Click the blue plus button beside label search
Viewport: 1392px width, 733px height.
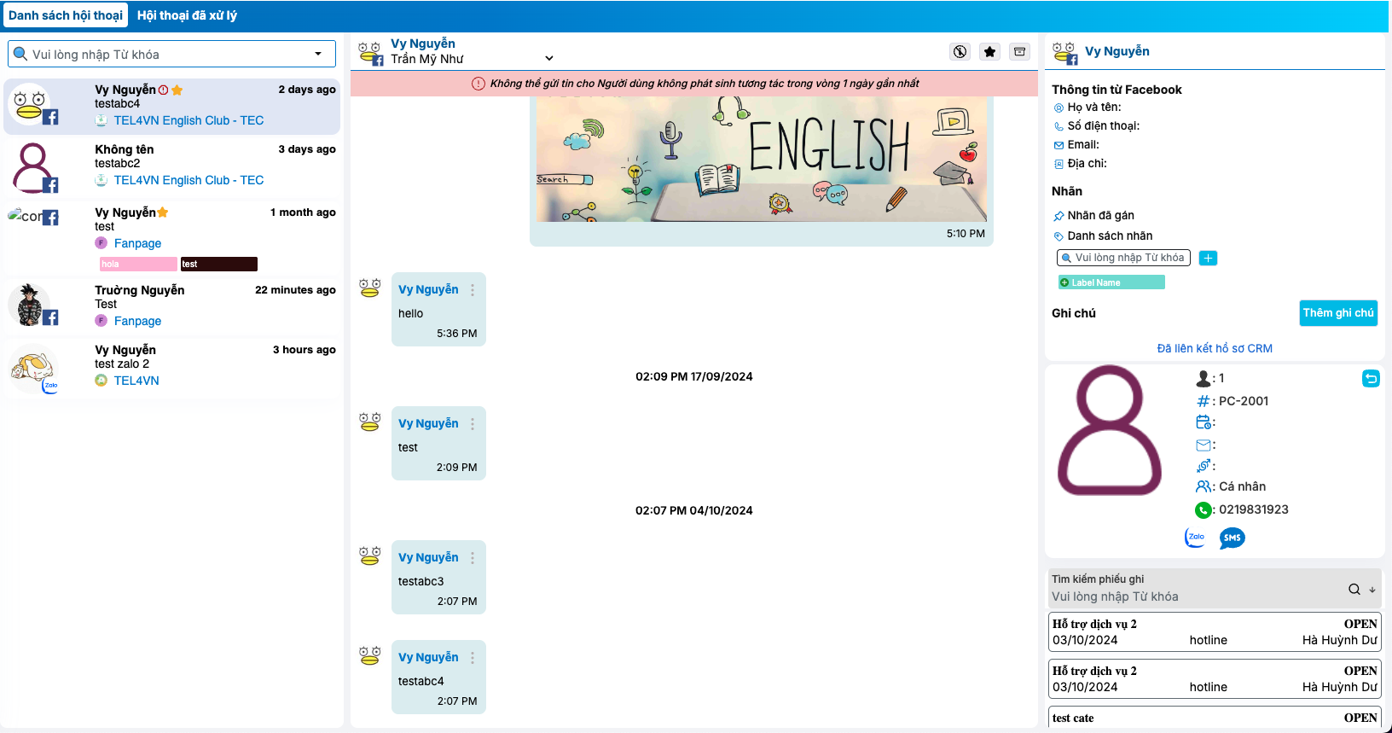coord(1208,258)
